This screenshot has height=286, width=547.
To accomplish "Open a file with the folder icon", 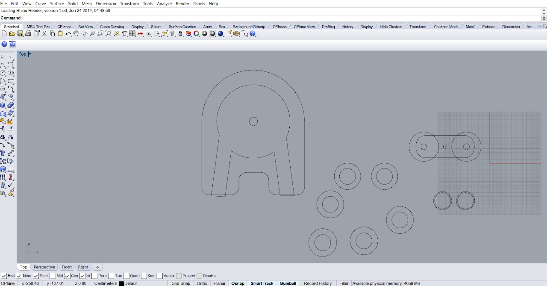I will [12, 34].
